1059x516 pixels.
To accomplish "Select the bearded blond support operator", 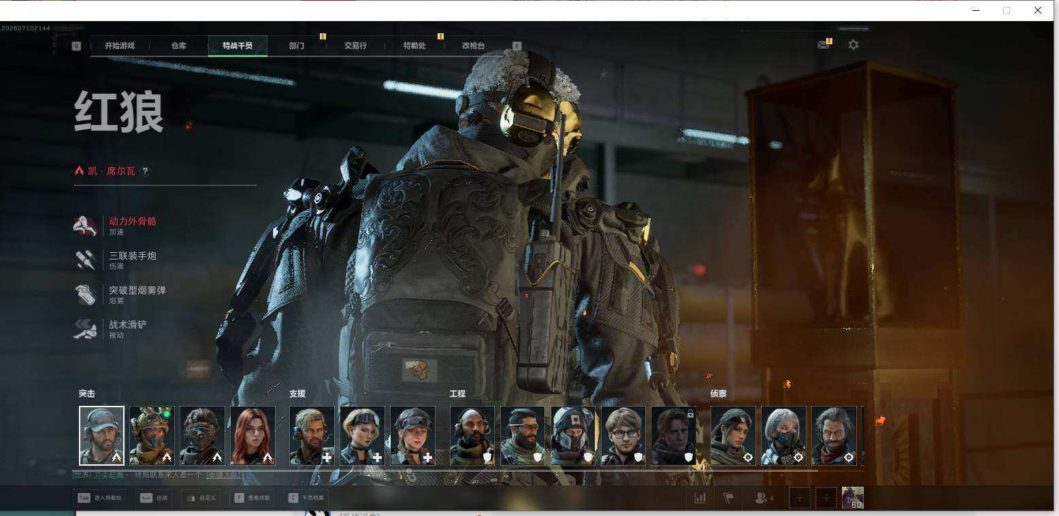I will 312,436.
